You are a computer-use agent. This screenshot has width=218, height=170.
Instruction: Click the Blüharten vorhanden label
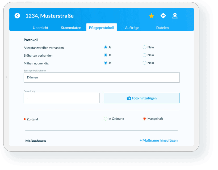point(38,56)
